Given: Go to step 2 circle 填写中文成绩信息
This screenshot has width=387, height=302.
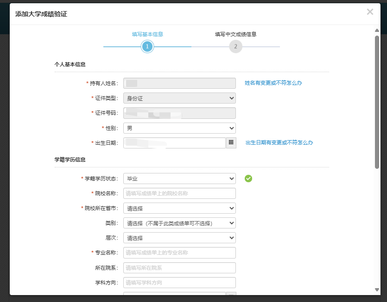Looking at the screenshot, I should [x=235, y=47].
